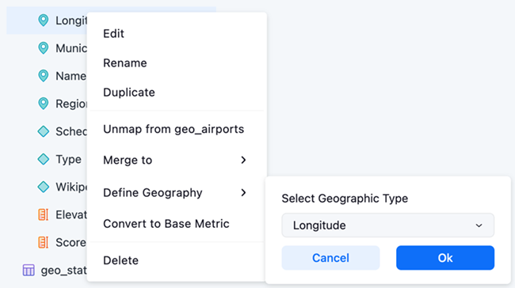515x288 pixels.
Task: Choose Convert to Base Metric
Action: (x=166, y=224)
